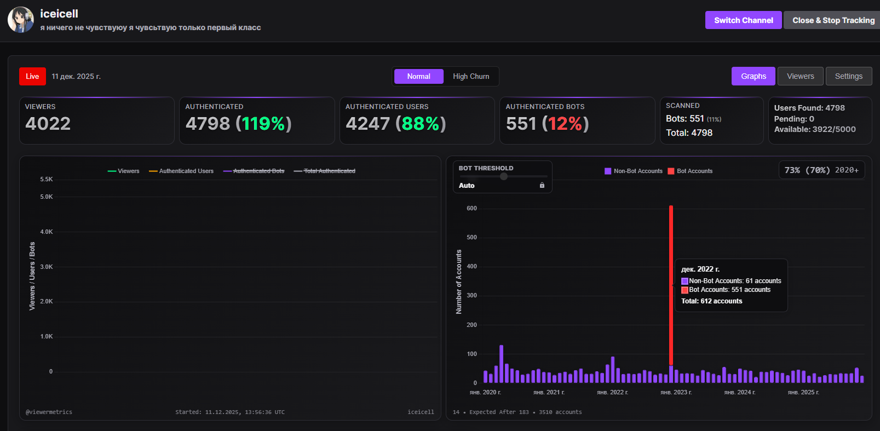Image resolution: width=880 pixels, height=431 pixels.
Task: Click the Number of Accounts axis title
Action: [x=459, y=281]
